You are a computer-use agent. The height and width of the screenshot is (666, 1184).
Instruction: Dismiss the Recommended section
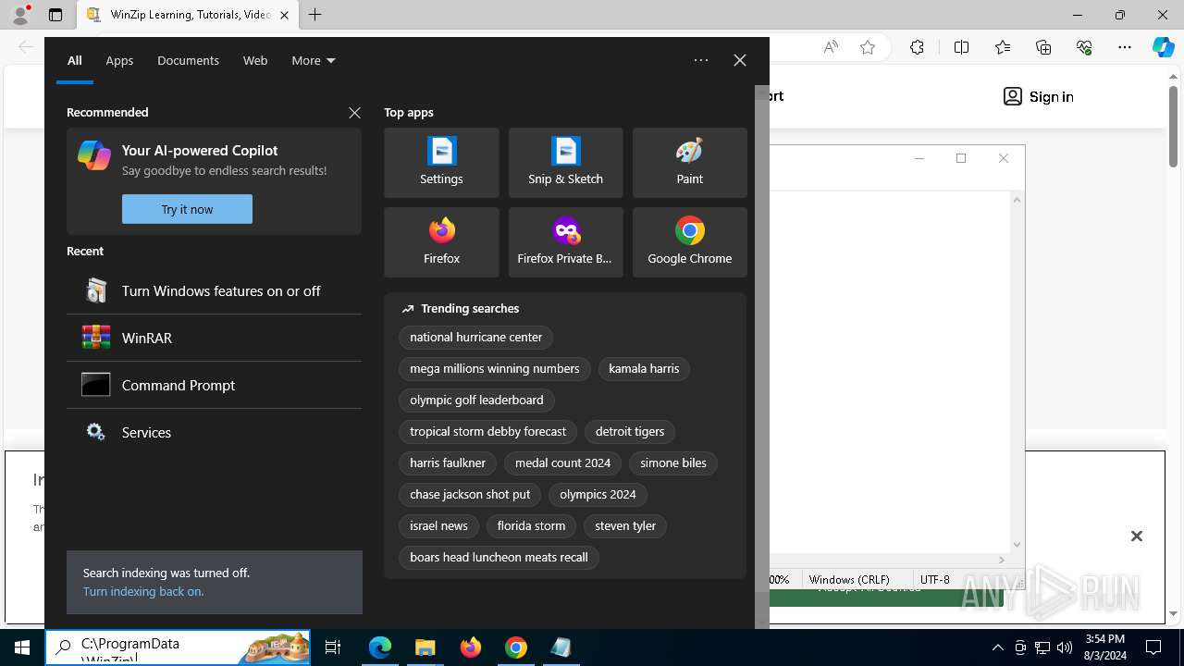point(354,113)
